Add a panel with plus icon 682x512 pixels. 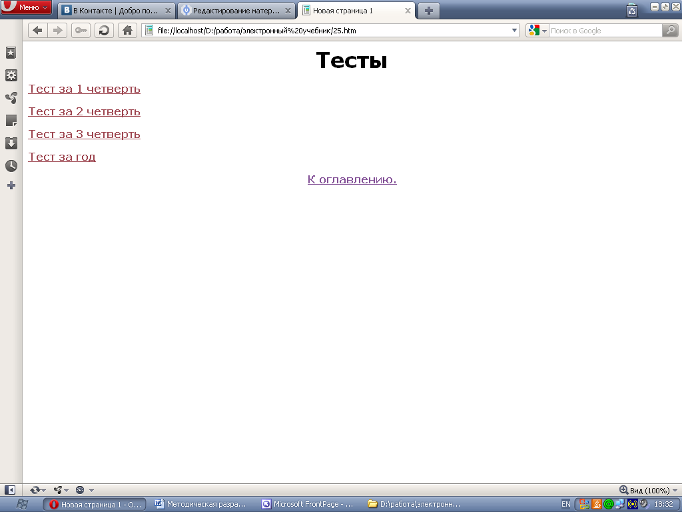[11, 186]
